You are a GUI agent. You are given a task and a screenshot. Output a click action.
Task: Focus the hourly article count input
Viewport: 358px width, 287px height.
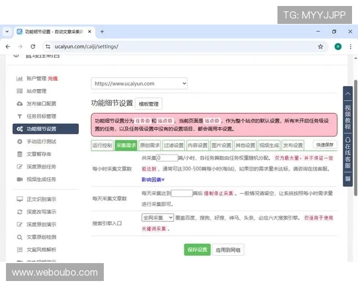167,158
